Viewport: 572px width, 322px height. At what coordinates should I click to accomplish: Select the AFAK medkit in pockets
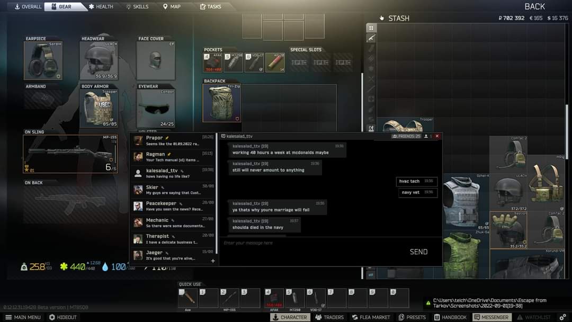[x=213, y=62]
